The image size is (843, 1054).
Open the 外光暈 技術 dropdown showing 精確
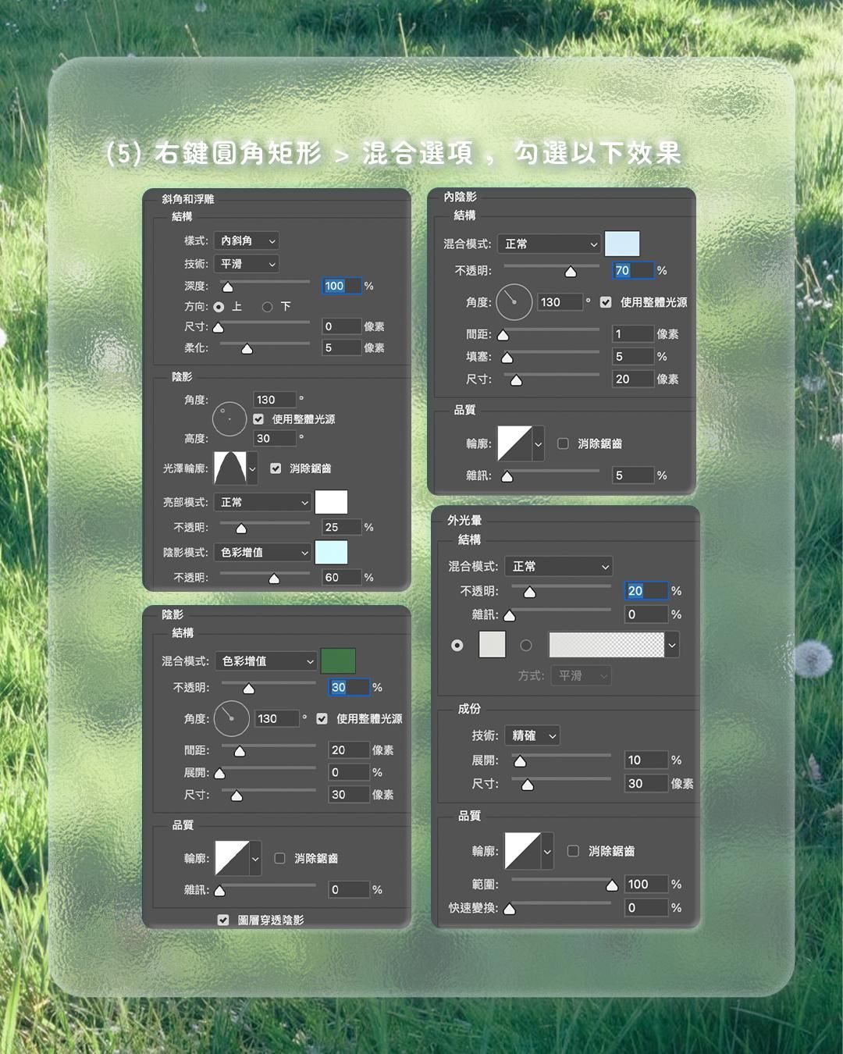point(532,735)
